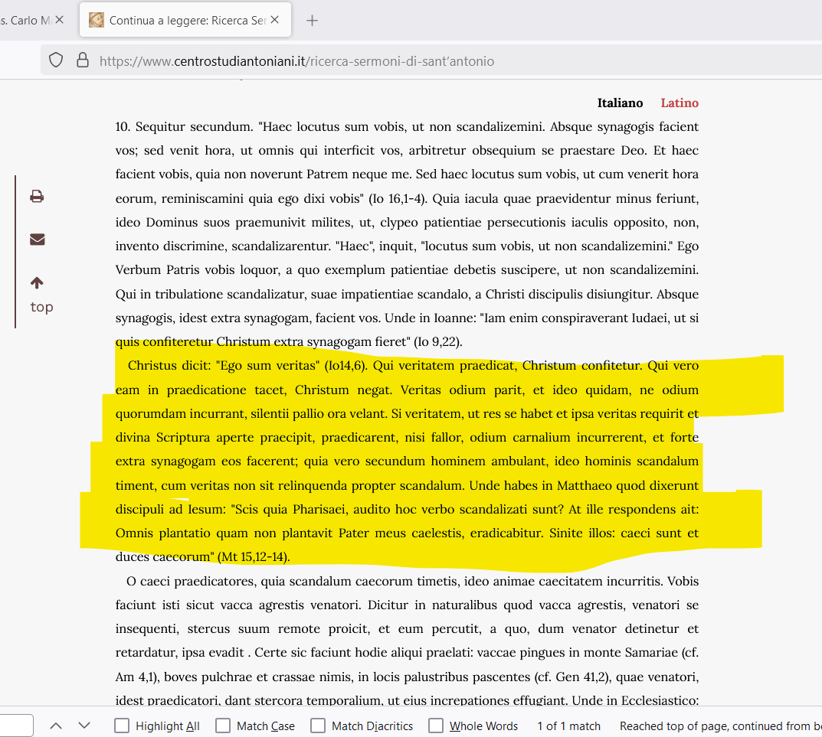Click the words 'O caeci praedicatores'

192,582
